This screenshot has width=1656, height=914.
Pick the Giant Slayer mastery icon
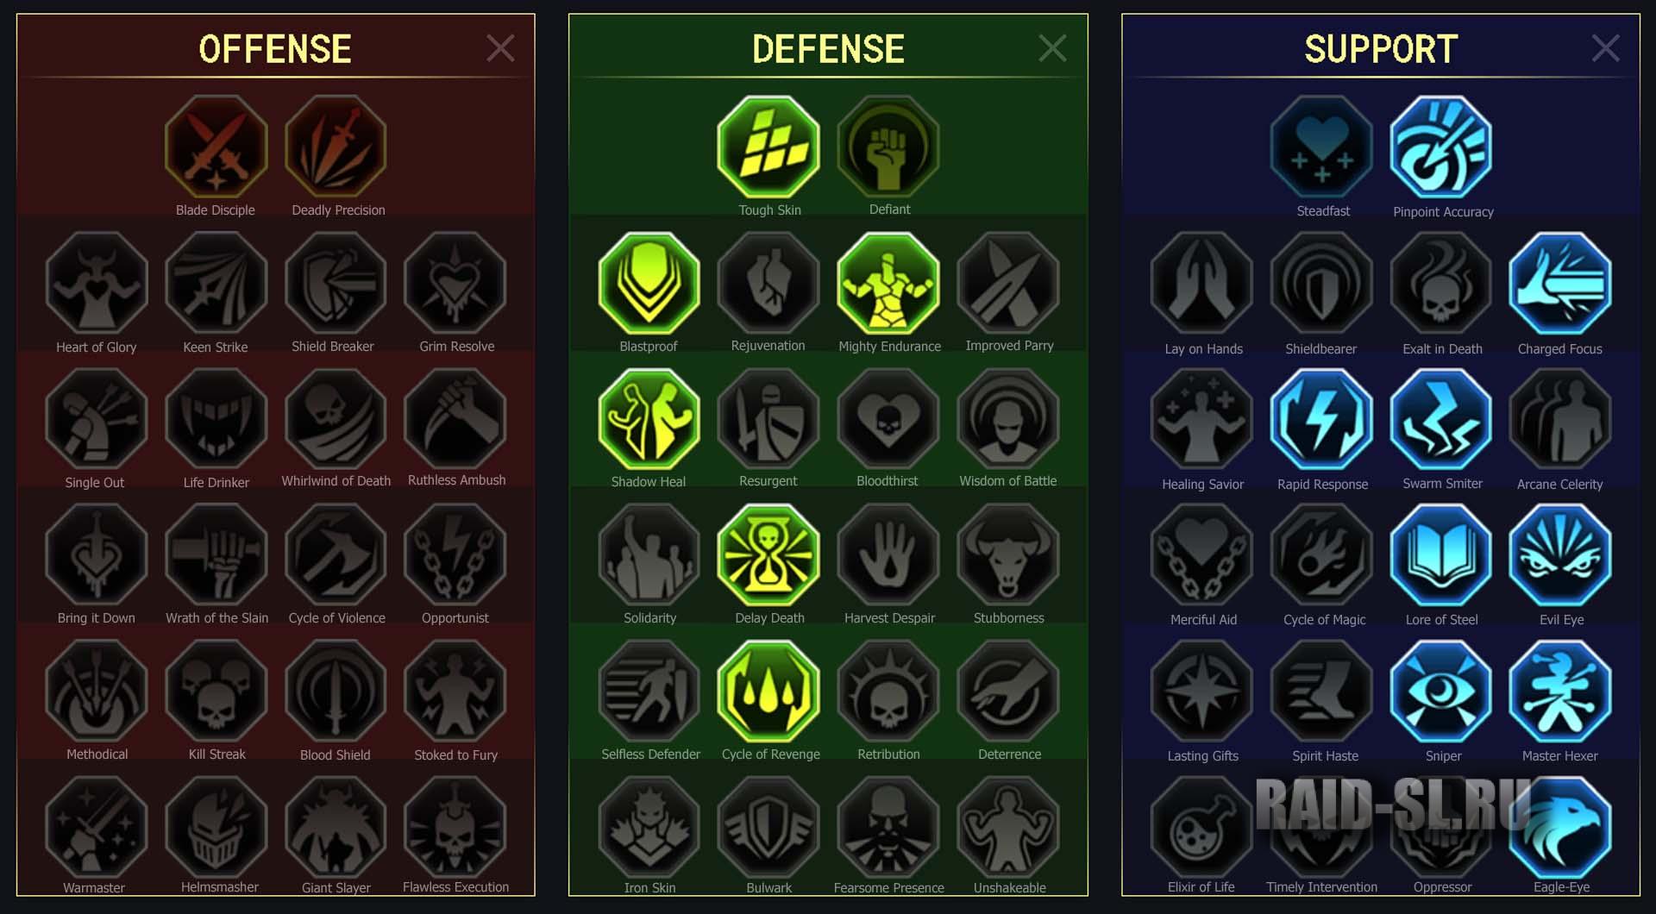coord(336,827)
